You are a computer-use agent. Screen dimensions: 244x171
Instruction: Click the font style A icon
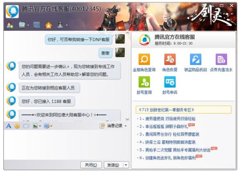click(x=9, y=126)
